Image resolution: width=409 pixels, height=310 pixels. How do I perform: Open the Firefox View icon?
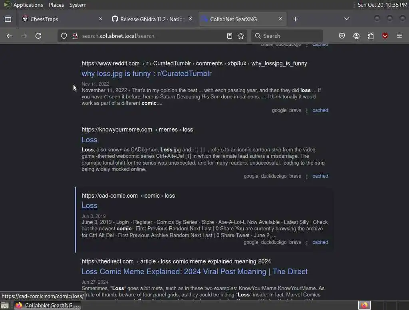[x=8, y=19]
